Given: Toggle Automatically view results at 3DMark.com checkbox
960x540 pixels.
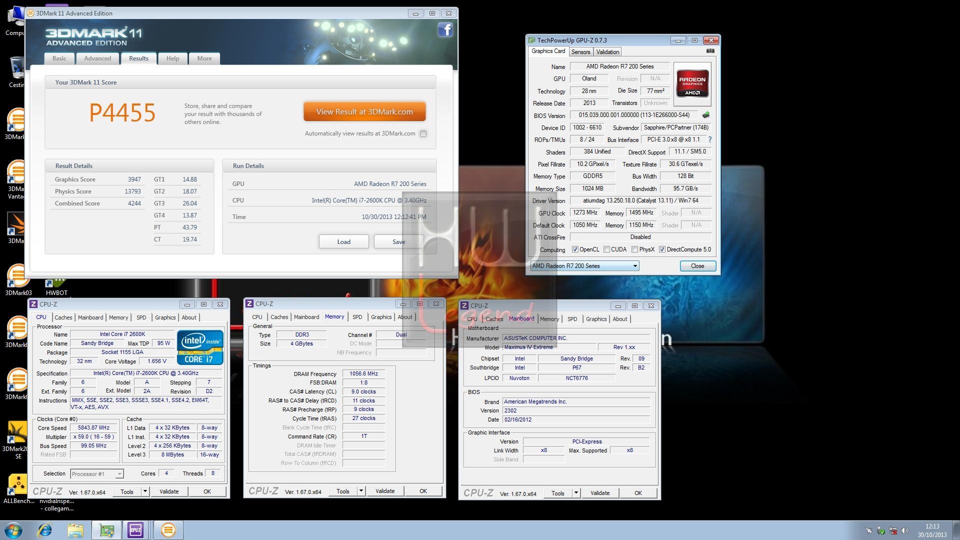Looking at the screenshot, I should tap(423, 133).
